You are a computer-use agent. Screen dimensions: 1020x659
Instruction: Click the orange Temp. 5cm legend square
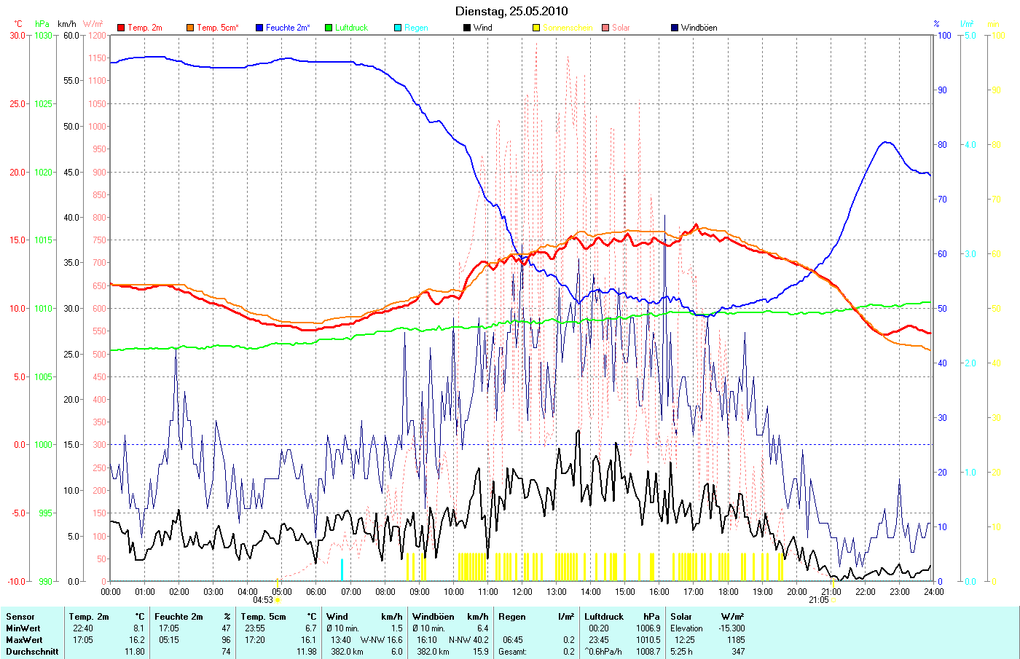pos(190,28)
